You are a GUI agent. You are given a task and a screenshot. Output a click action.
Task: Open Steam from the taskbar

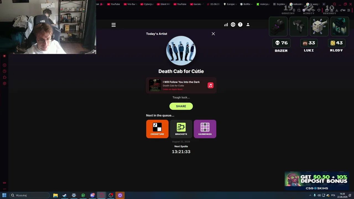(64, 195)
